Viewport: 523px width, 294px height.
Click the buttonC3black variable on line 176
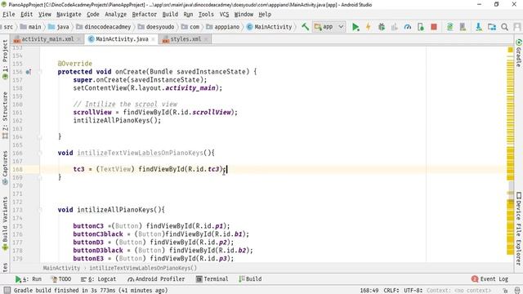point(98,234)
